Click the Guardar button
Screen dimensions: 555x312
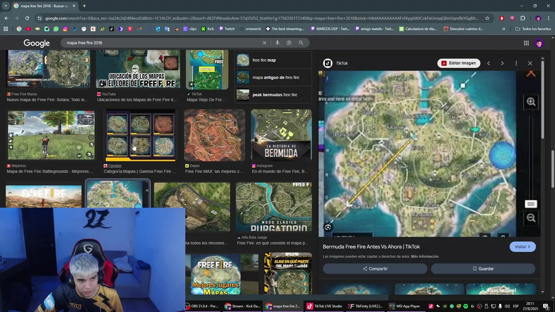tap(483, 269)
